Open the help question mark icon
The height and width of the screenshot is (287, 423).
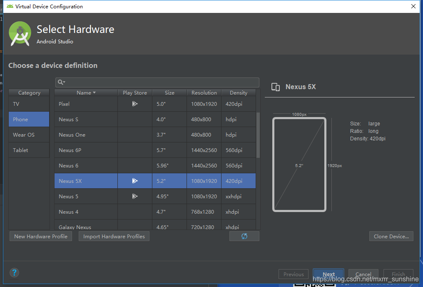pos(14,272)
